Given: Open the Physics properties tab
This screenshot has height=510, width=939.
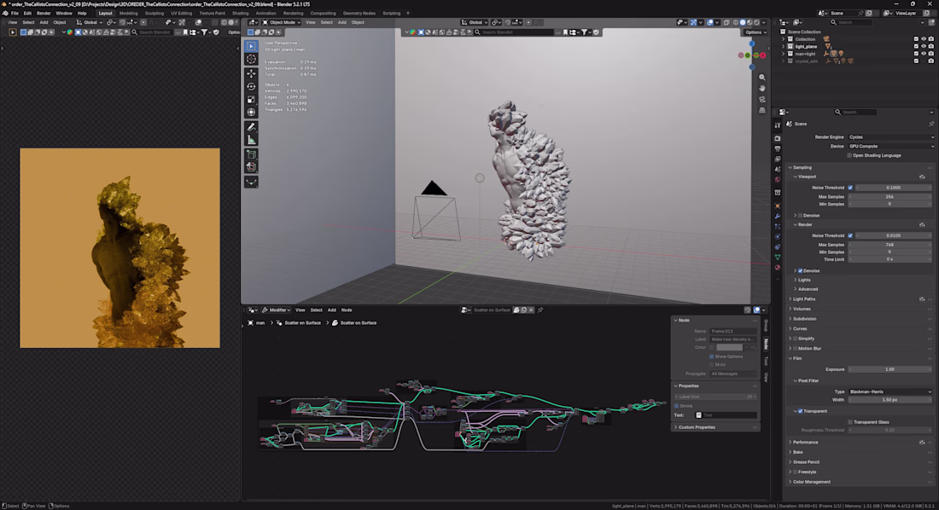Looking at the screenshot, I should tap(778, 236).
